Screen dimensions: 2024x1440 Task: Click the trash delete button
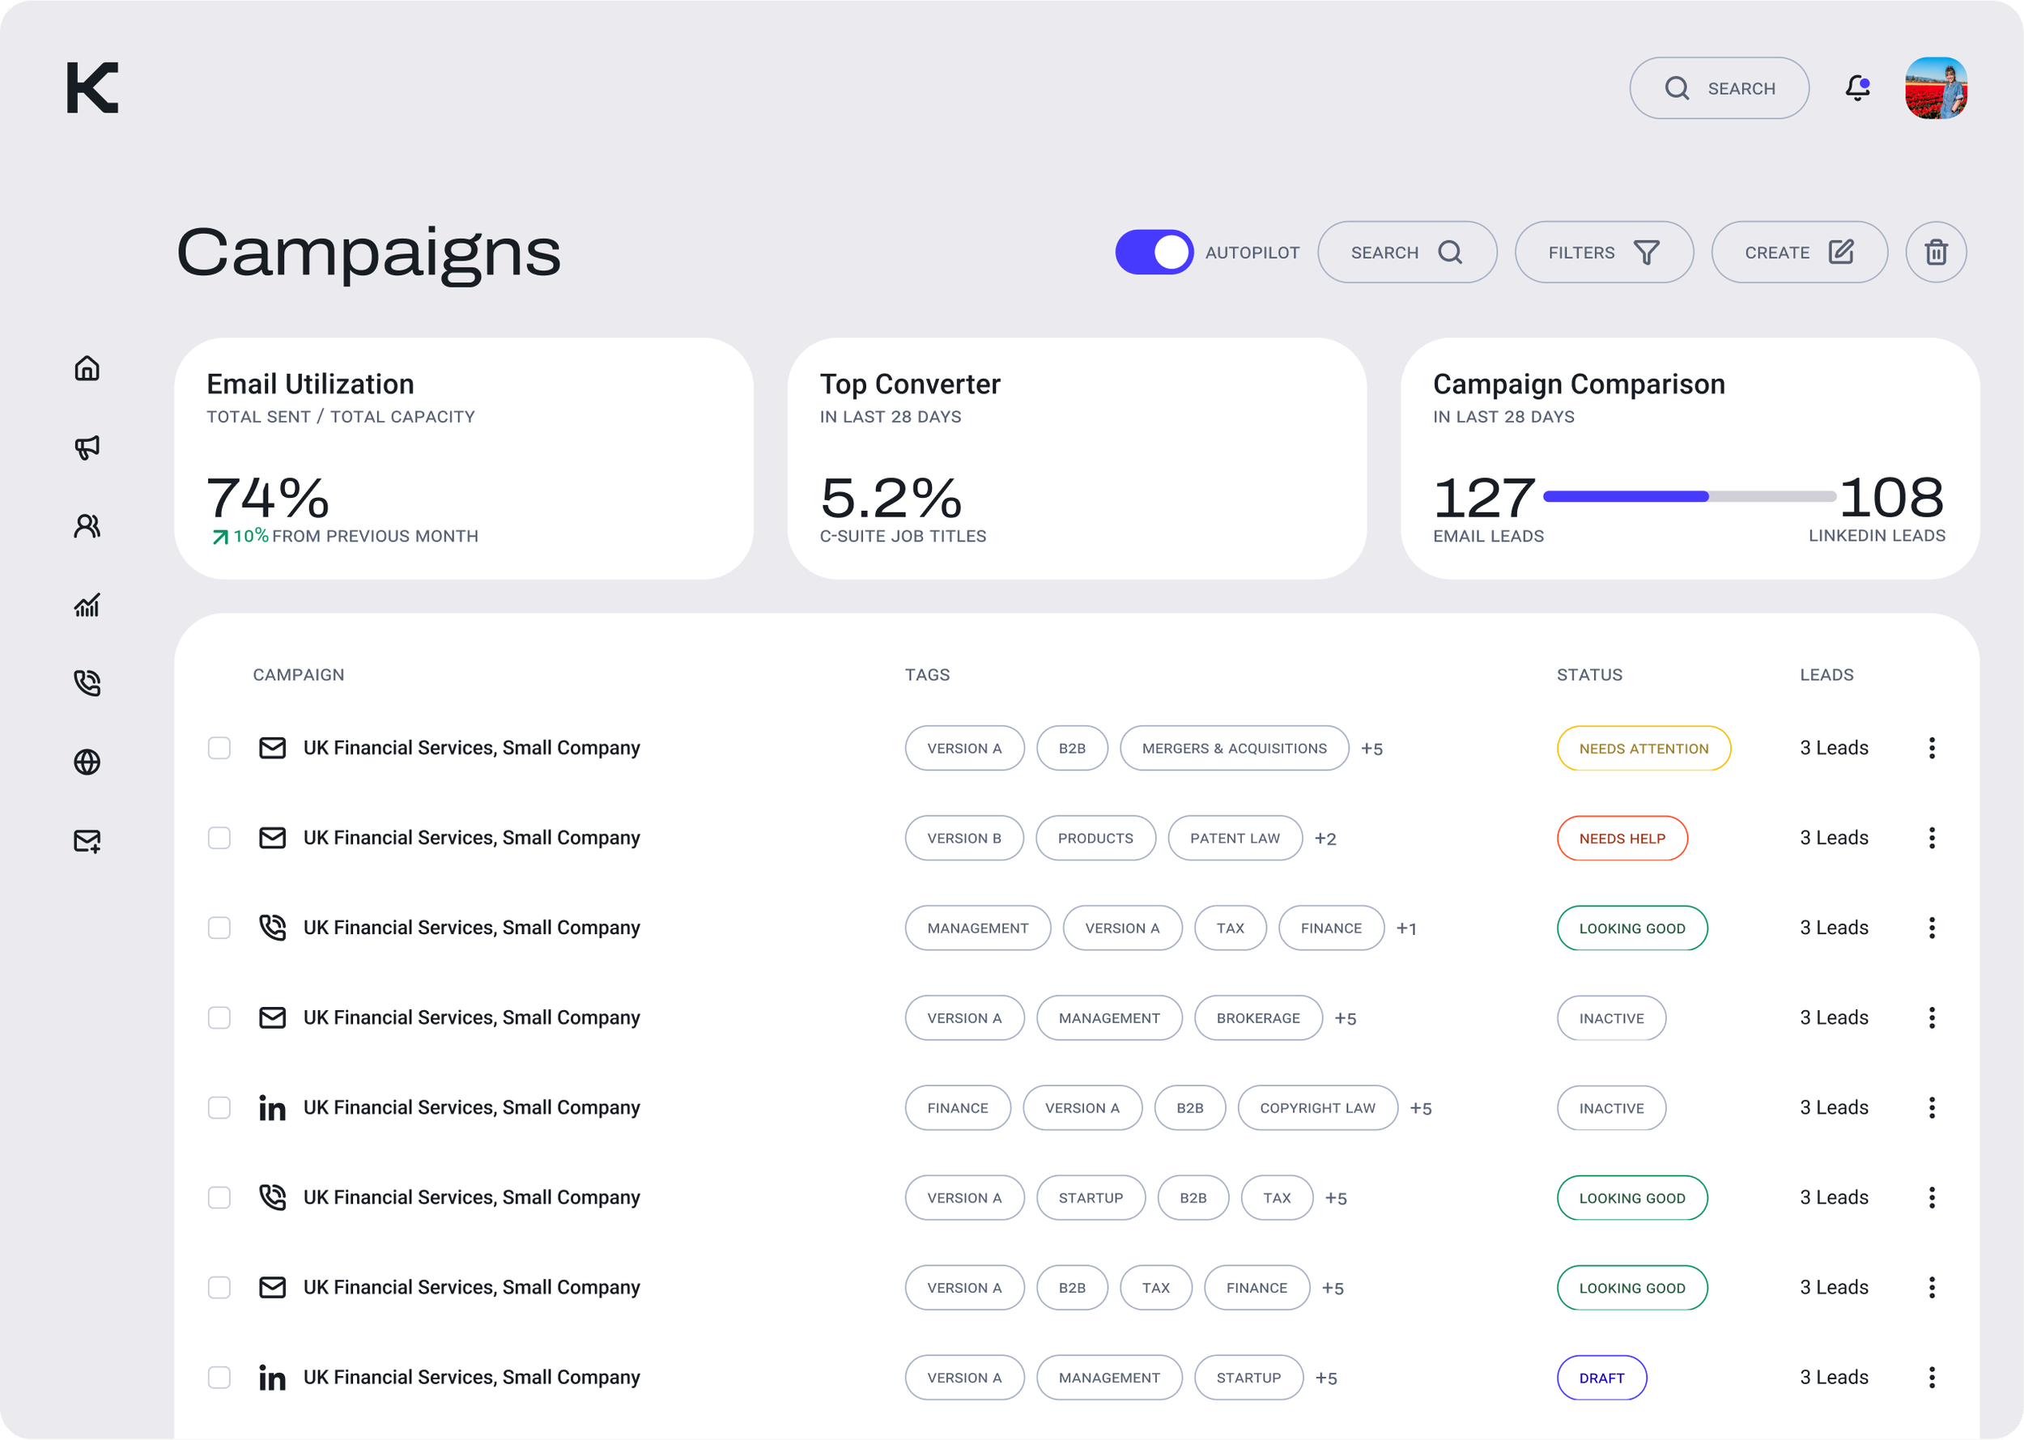pyautogui.click(x=1935, y=253)
